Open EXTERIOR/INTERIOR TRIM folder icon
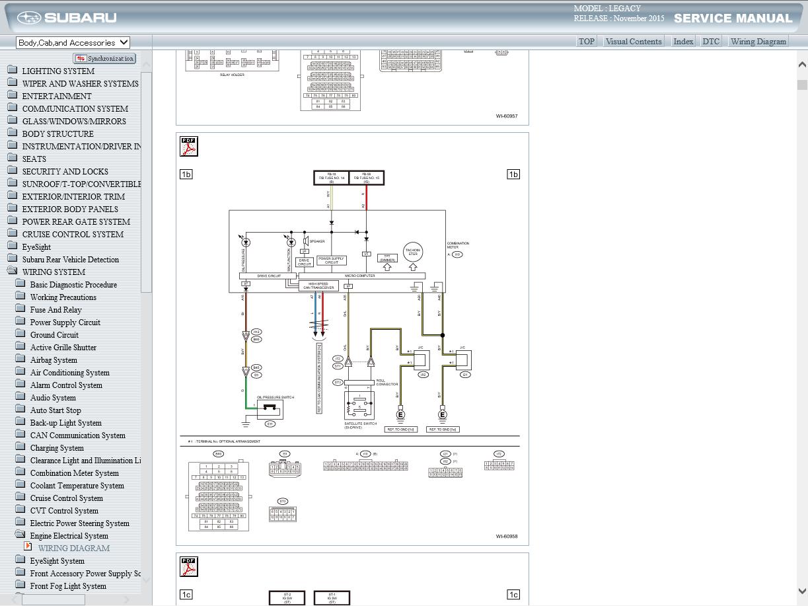This screenshot has height=606, width=808. 13,196
